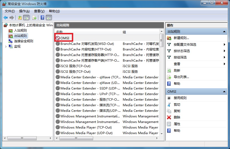230x149 pixels.
Task: Click 复制 in the OMSI actions
Action: click(177, 111)
